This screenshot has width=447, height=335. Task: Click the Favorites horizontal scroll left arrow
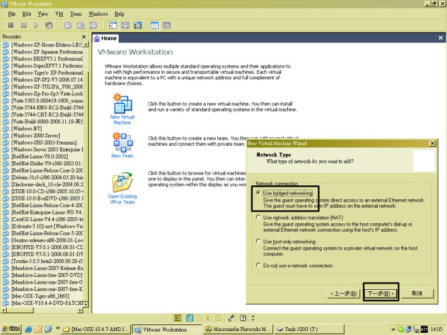click(4, 310)
